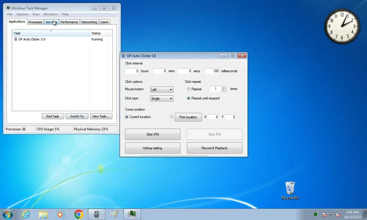Open the Help menu in Task Manager

[x=65, y=14]
